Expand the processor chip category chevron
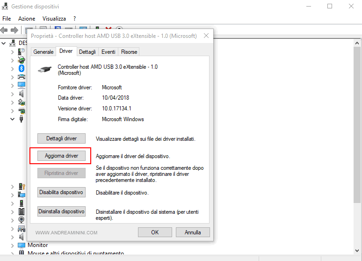This screenshot has height=261, width=362. click(13, 212)
